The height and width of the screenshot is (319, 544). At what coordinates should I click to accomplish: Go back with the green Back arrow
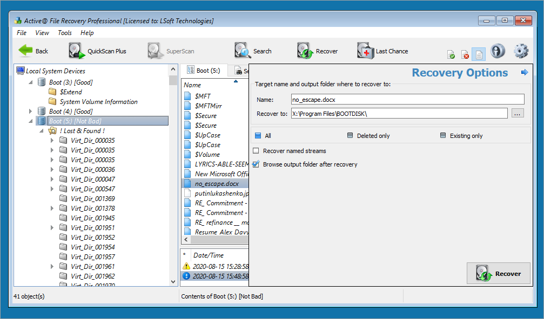click(33, 51)
